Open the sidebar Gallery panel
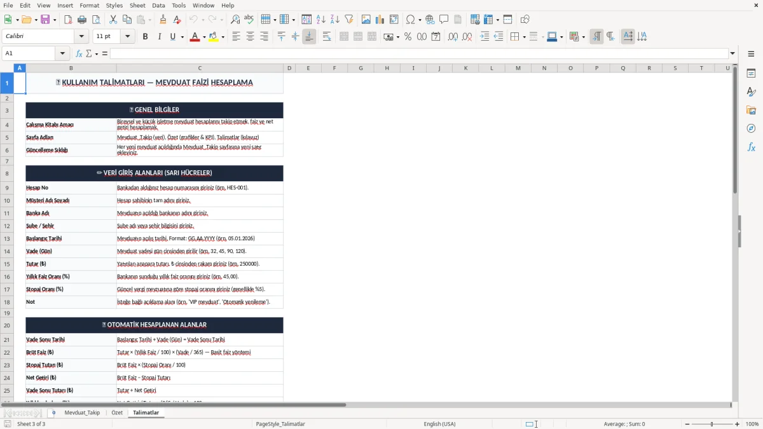The height and width of the screenshot is (429, 763). coord(751,110)
